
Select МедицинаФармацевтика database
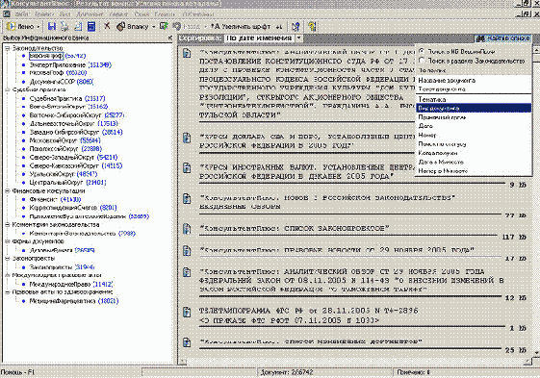pos(74,301)
